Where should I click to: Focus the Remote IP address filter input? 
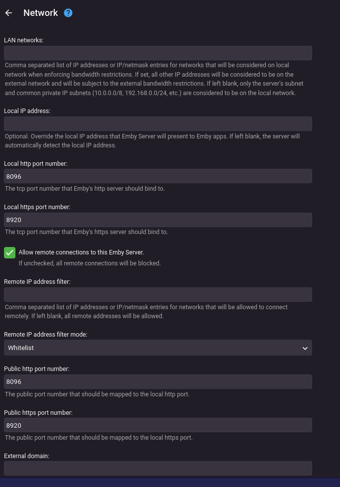(x=158, y=295)
